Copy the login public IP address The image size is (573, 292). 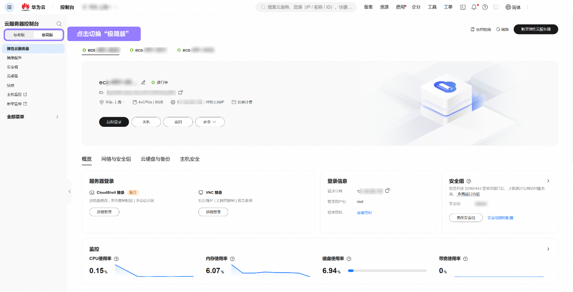(387, 190)
